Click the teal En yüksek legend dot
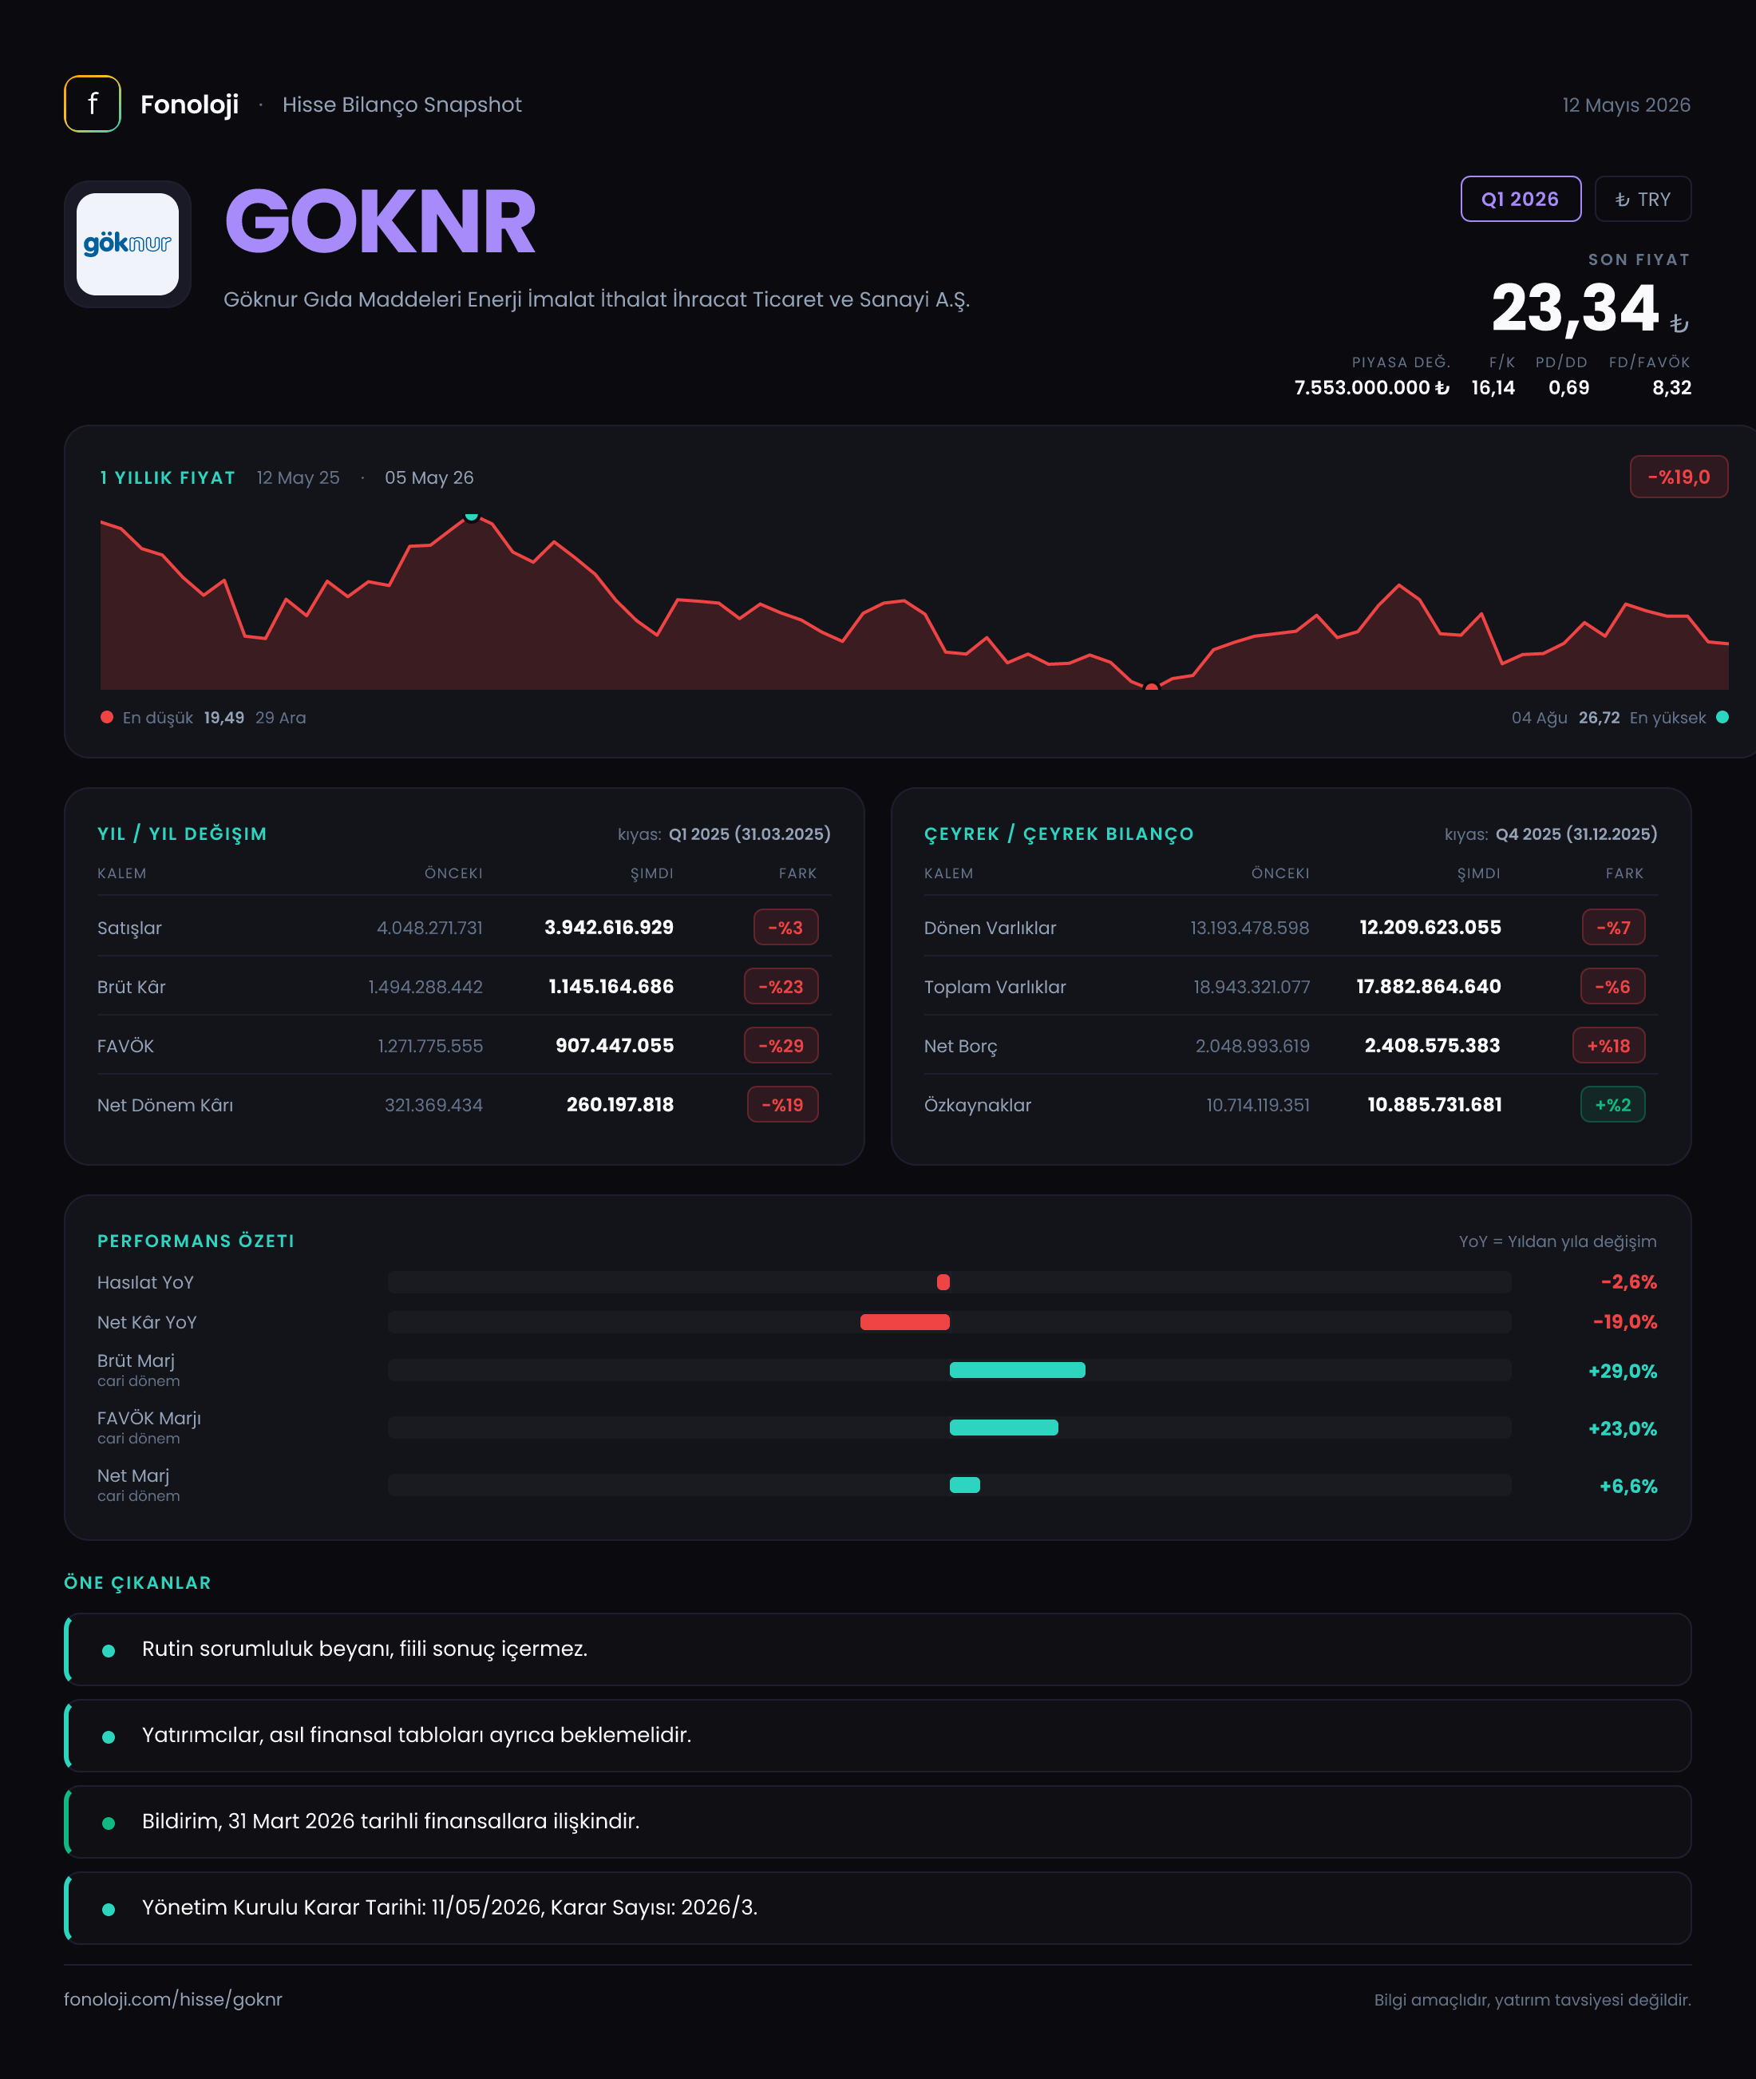 [1722, 717]
